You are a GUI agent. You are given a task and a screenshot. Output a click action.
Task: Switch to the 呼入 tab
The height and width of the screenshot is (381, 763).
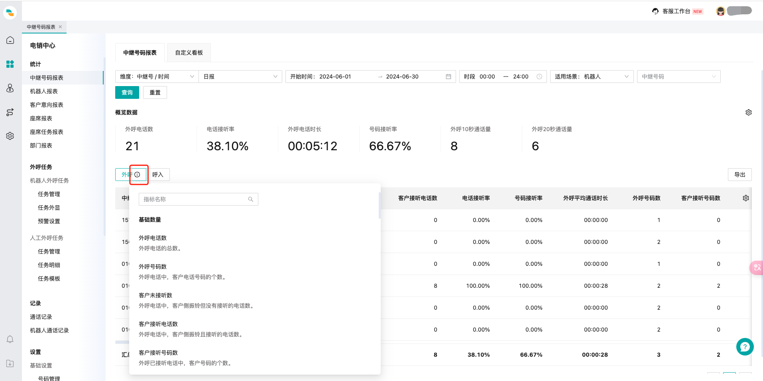(158, 175)
